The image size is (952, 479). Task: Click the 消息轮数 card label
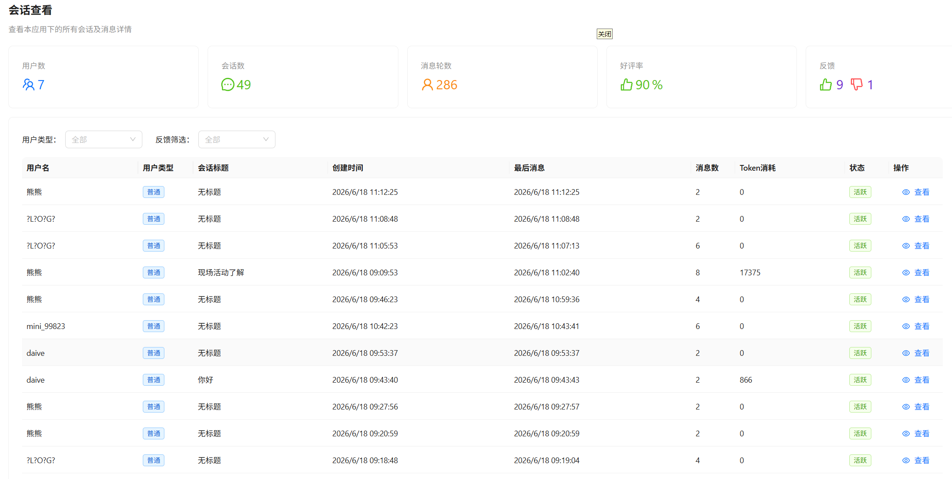(436, 66)
